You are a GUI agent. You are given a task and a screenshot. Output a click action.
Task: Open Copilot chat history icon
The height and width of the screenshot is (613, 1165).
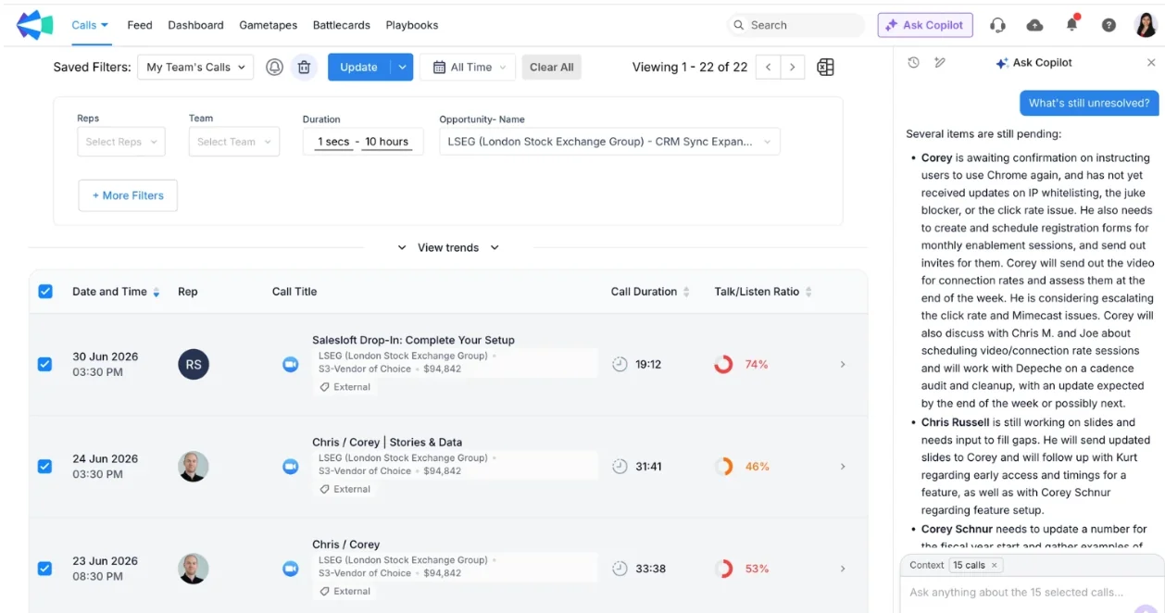(x=913, y=63)
